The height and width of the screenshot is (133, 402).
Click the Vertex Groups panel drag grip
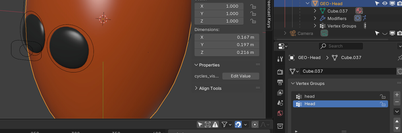point(399,83)
